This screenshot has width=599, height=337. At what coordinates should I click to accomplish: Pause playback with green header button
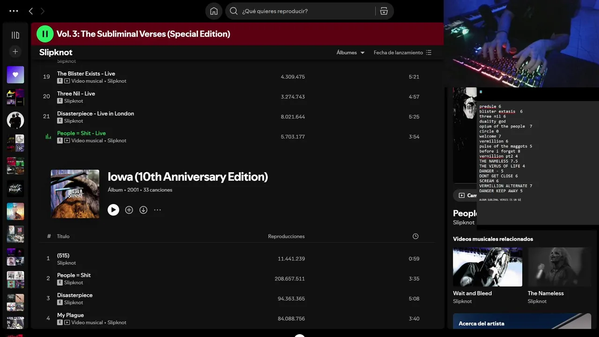(45, 34)
